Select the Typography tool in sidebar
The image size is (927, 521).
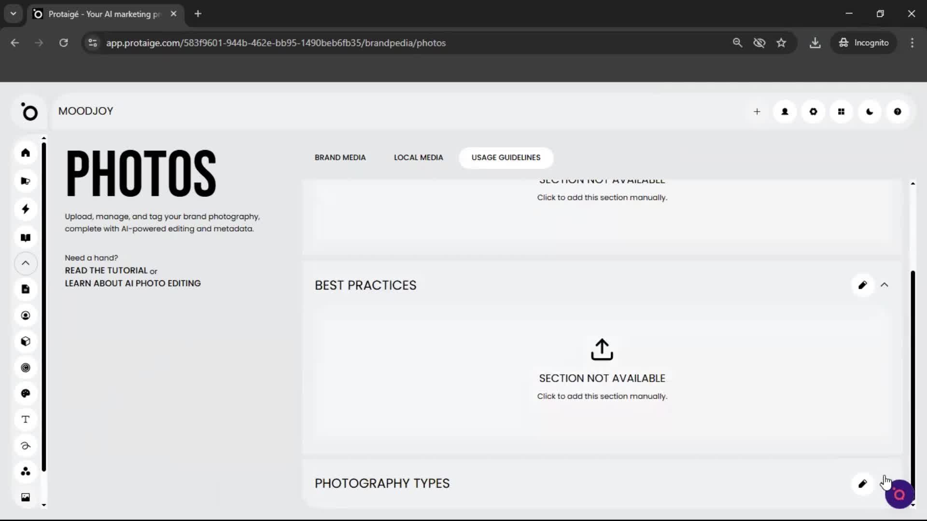(25, 419)
